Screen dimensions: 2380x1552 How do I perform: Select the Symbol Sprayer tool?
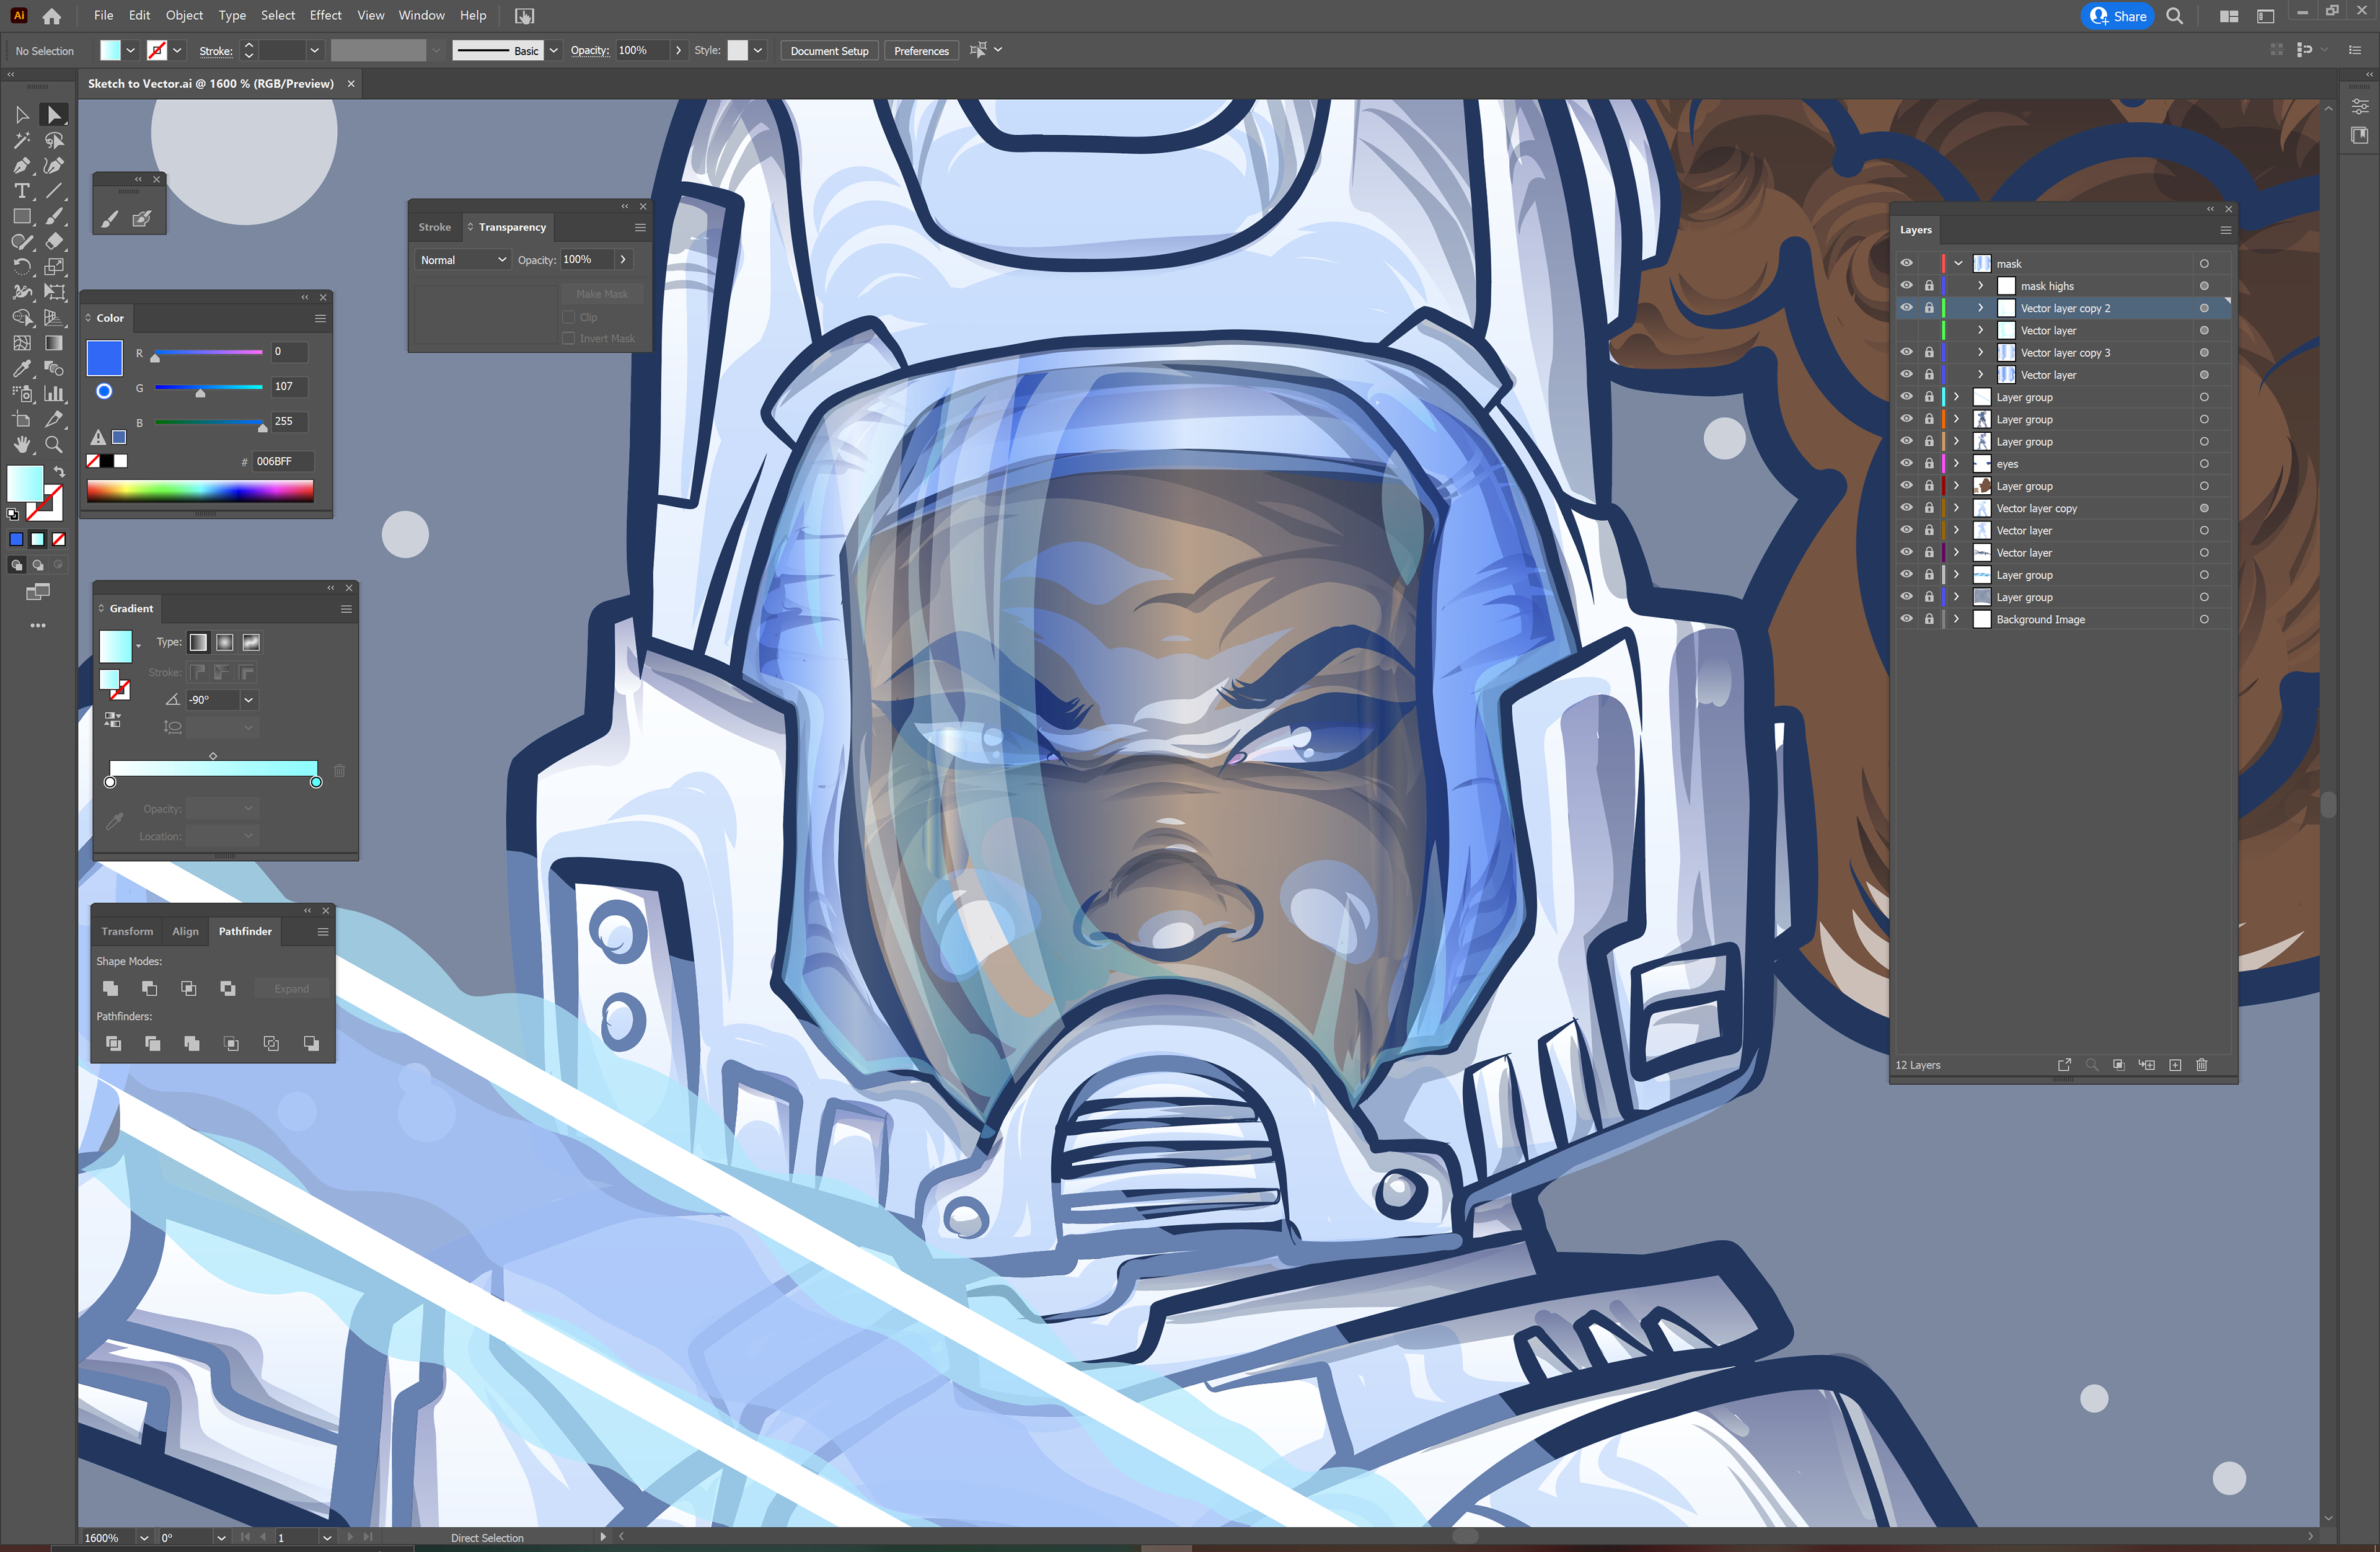(x=22, y=394)
